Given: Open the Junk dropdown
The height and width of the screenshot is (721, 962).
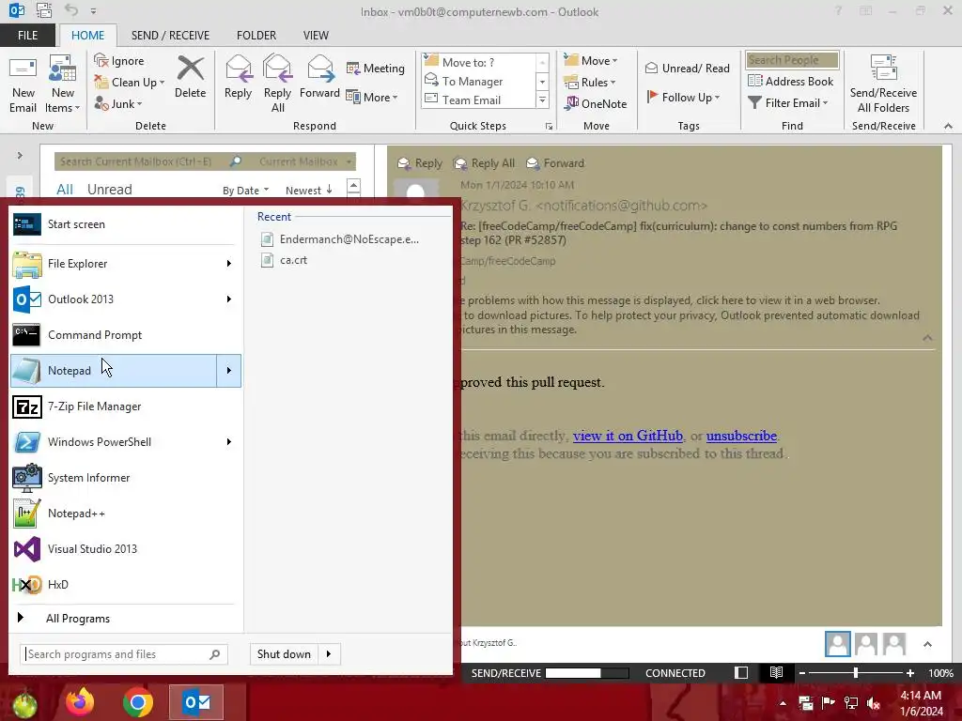Looking at the screenshot, I should tap(118, 103).
